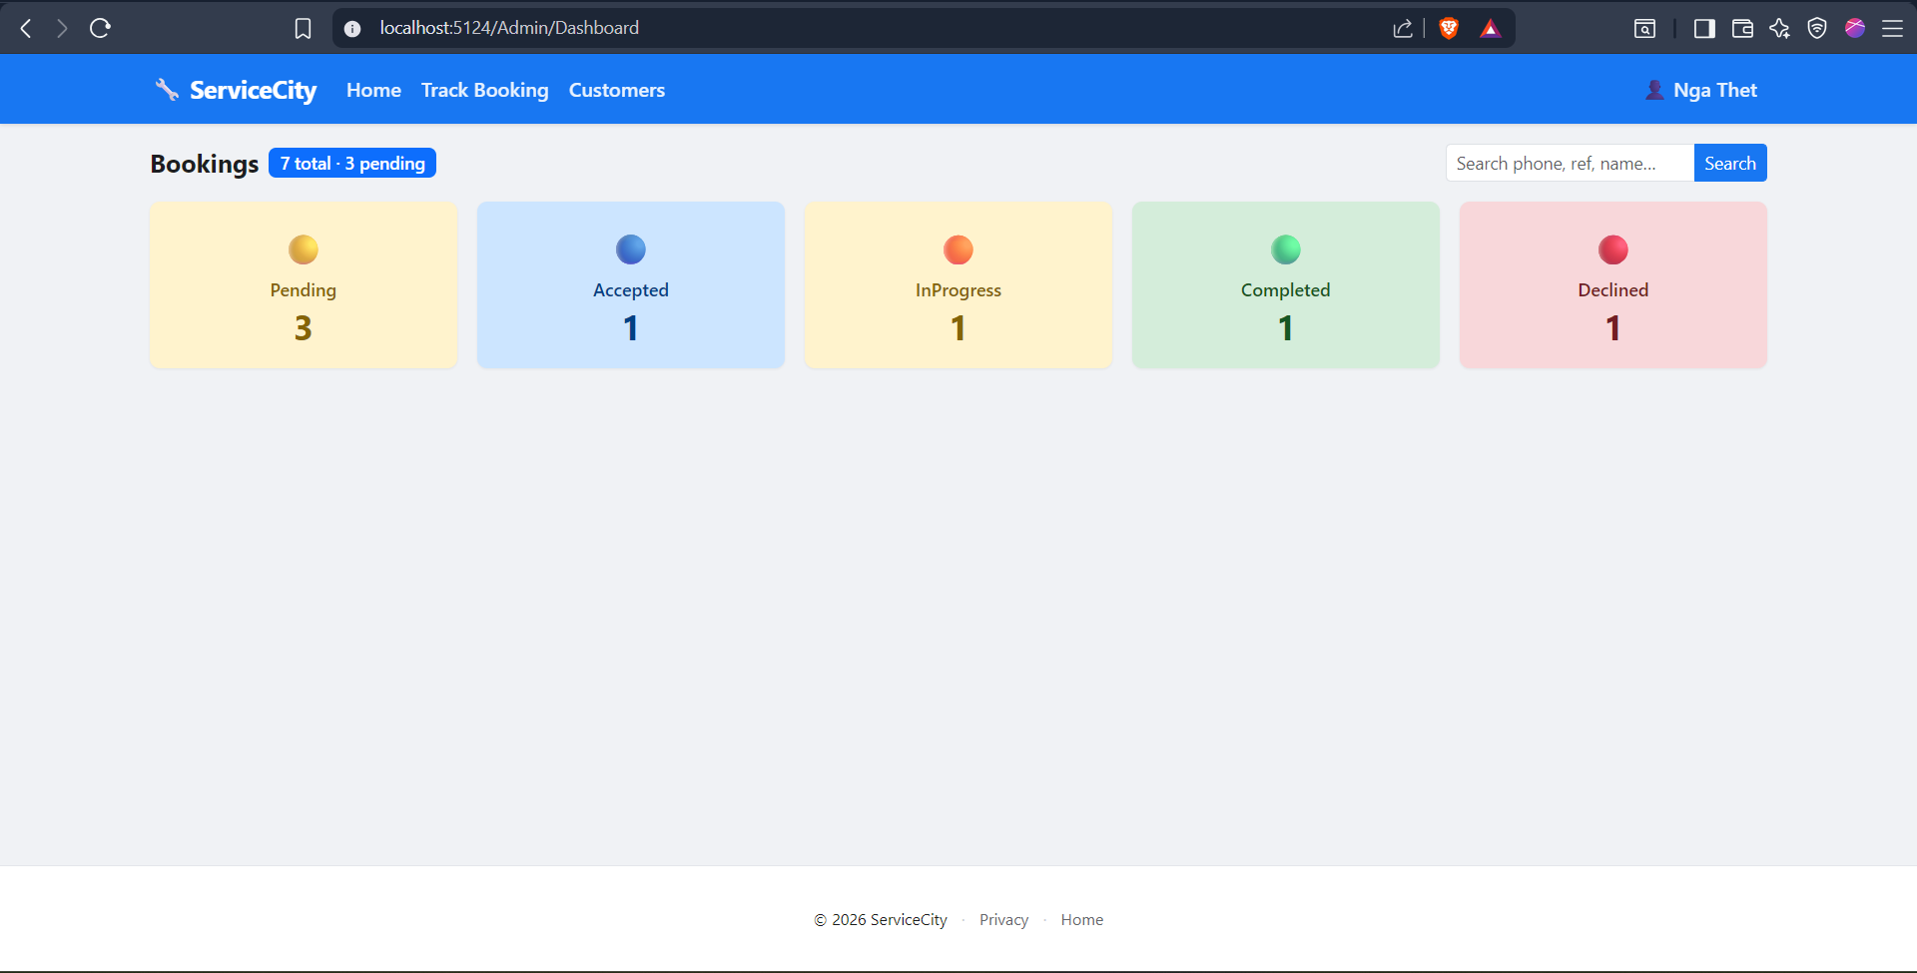Screen dimensions: 1917x973
Task: Open the browser profile avatar
Action: point(1855,28)
